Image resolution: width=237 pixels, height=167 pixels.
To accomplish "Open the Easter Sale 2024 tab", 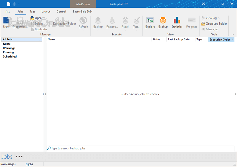I will pos(83,12).
